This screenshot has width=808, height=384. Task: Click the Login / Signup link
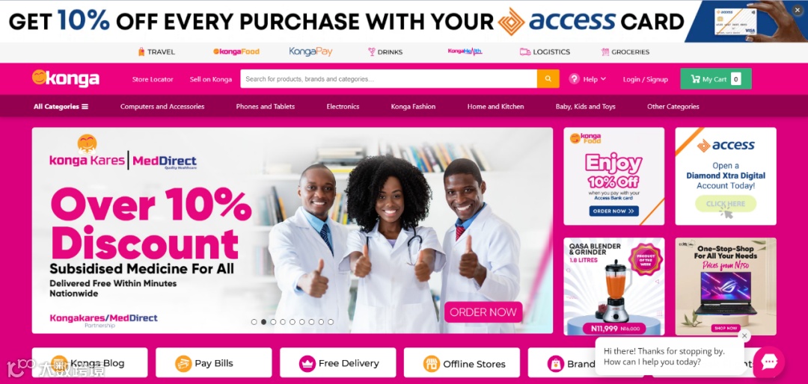(645, 79)
